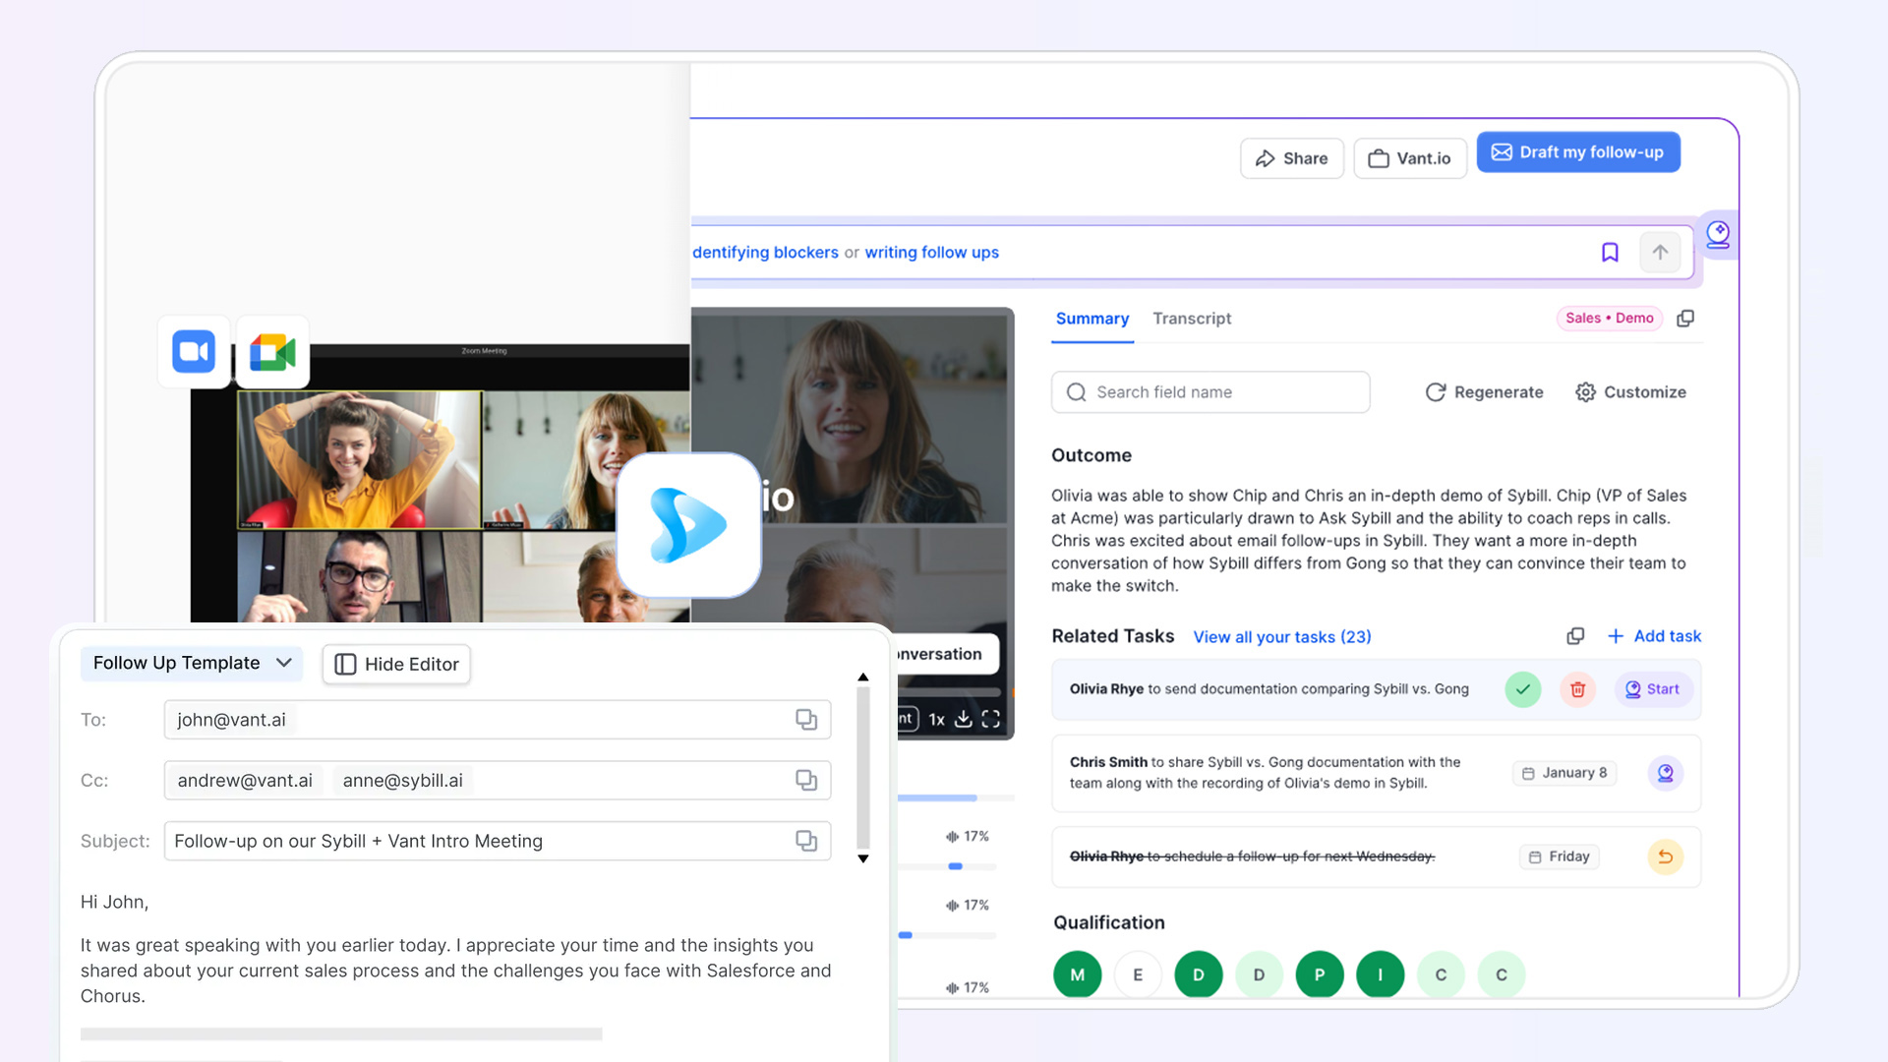
Task: Select the I qualification badge
Action: click(1381, 974)
